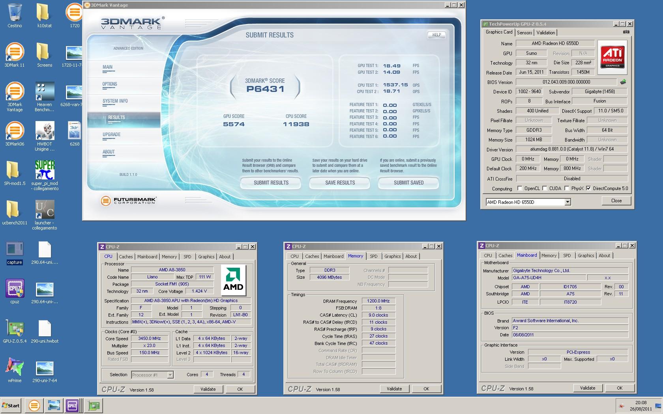This screenshot has width=663, height=414.
Task: Select the ucbench2011 folder icon
Action: pyautogui.click(x=15, y=213)
